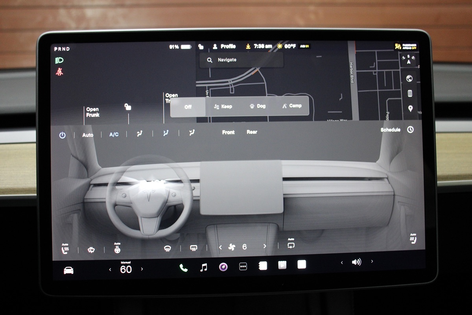Screen dimensions: 472x315
Task: Open the Phone app icon
Action: coord(183,268)
